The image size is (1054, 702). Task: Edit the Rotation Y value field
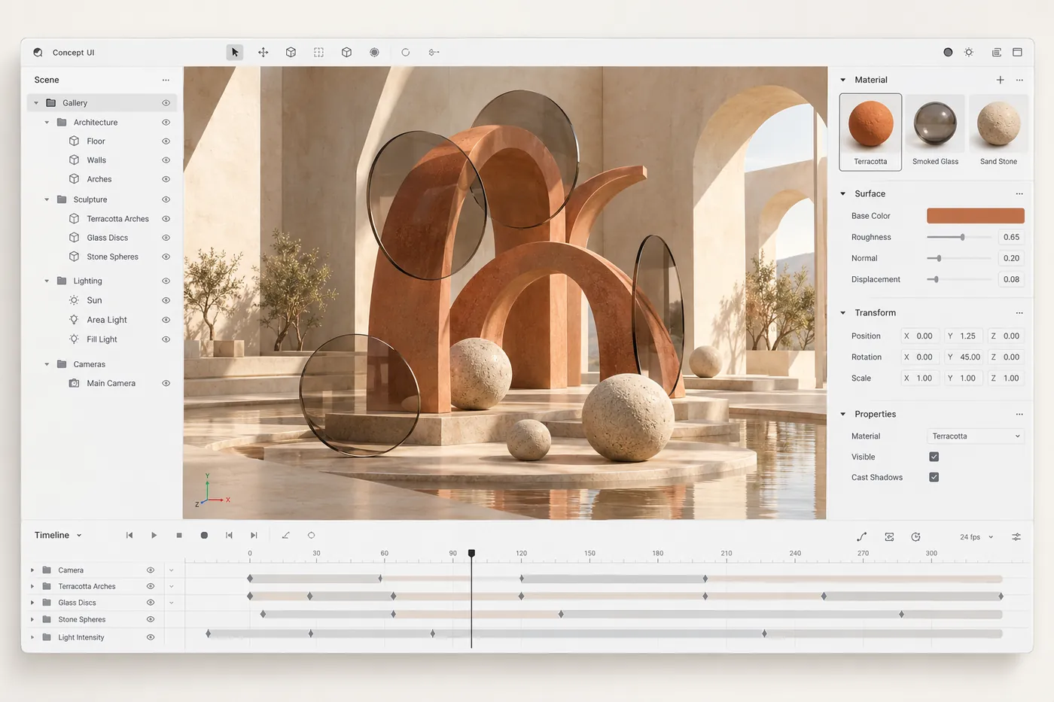pyautogui.click(x=962, y=357)
